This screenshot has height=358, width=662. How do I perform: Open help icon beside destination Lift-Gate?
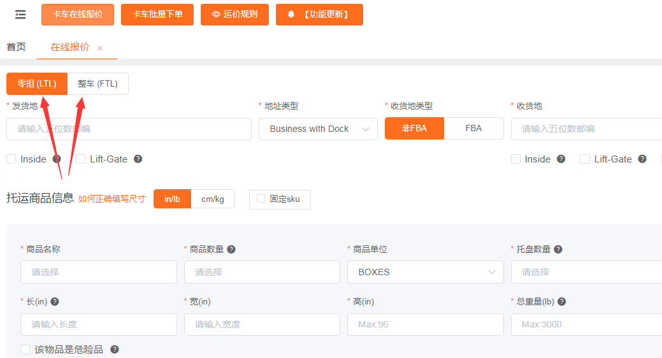(642, 159)
